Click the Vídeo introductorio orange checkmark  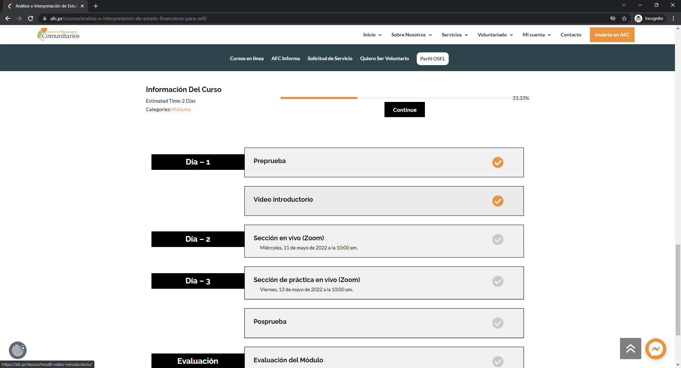point(498,201)
